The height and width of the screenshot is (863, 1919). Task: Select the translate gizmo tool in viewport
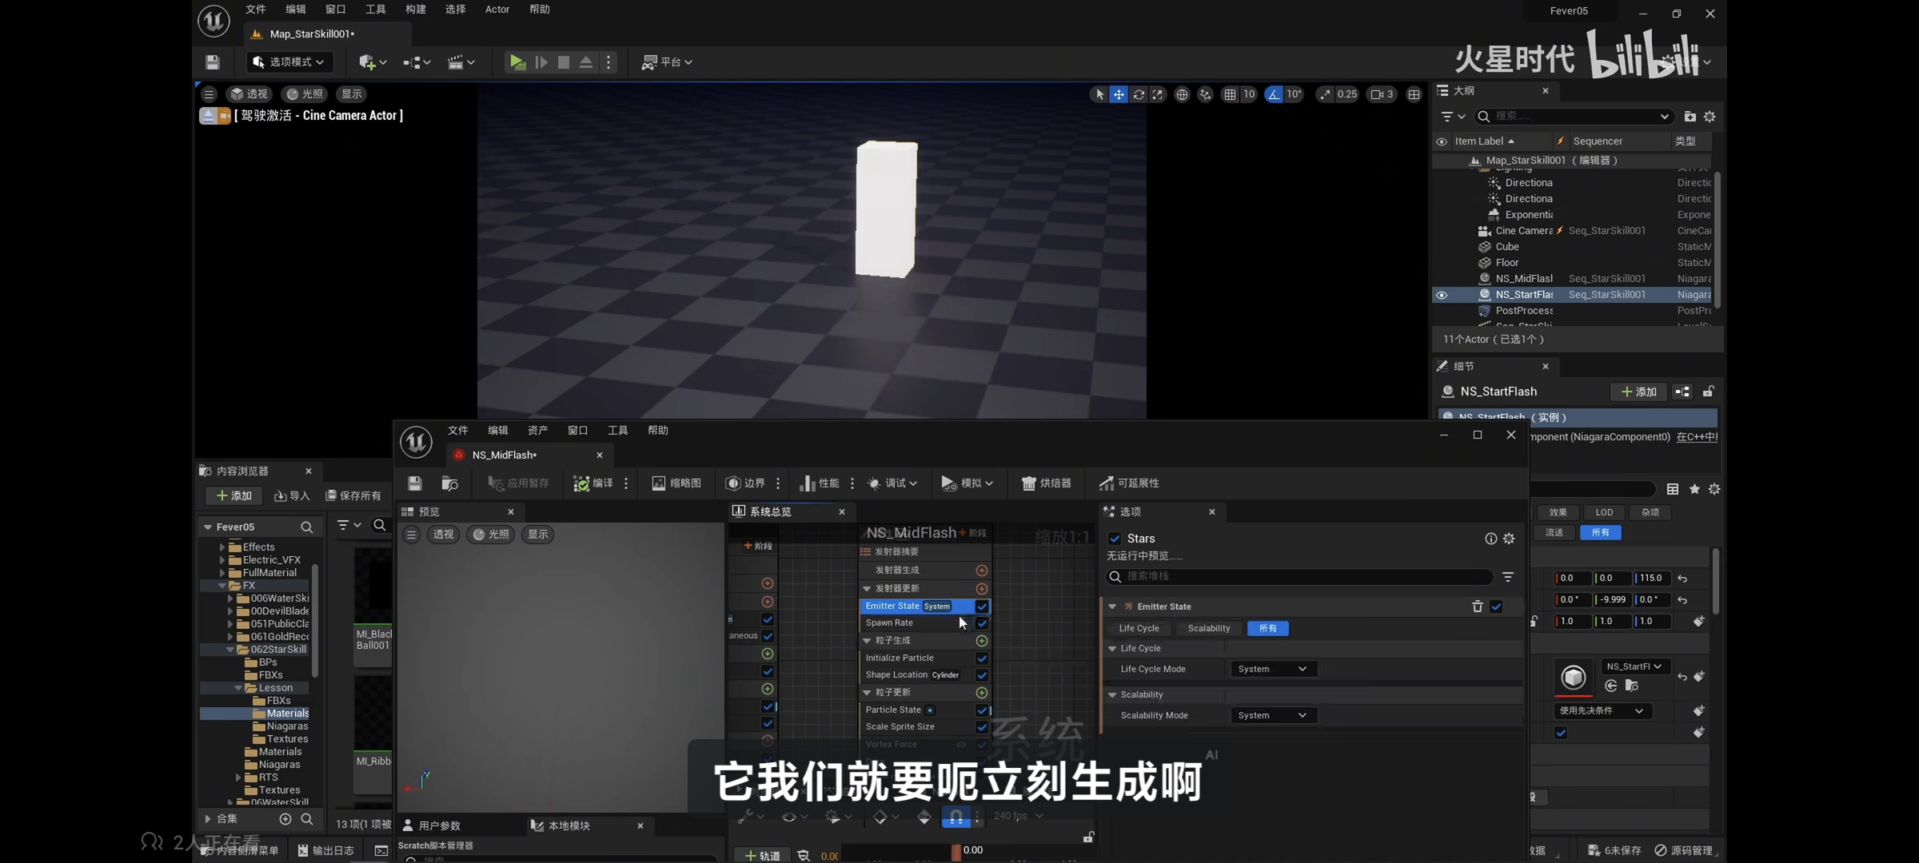(1119, 94)
